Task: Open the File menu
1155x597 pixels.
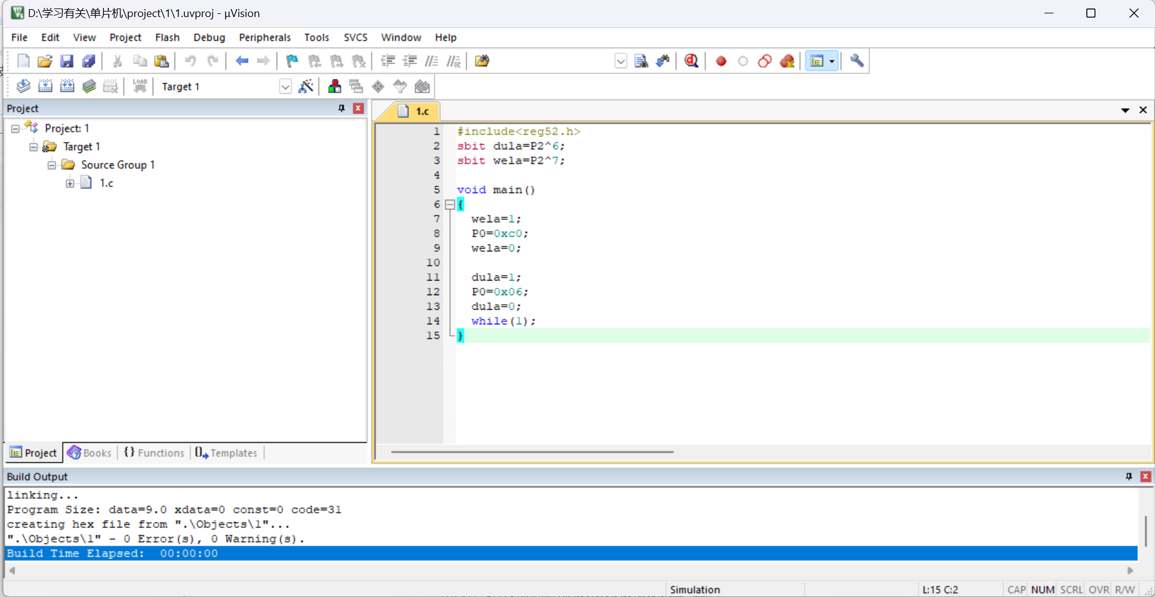Action: coord(19,37)
